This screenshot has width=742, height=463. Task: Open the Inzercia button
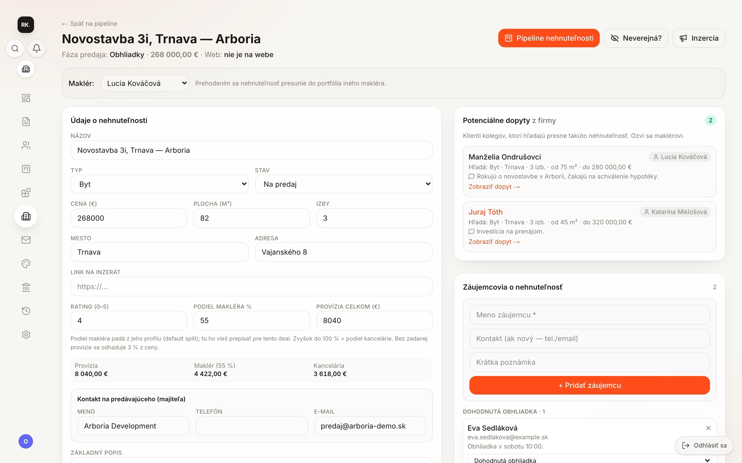click(699, 38)
